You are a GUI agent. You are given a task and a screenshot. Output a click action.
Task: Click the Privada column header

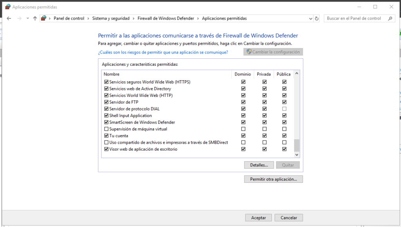[x=264, y=74]
